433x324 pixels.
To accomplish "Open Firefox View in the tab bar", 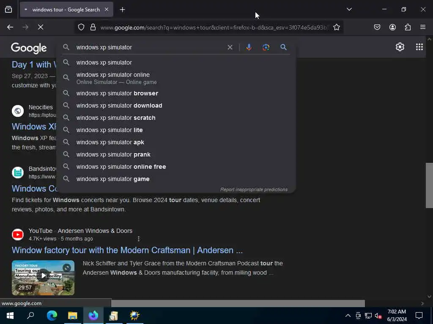I will pos(8,10).
